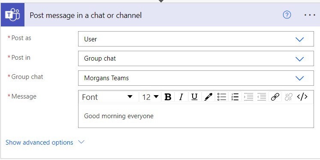Screen dimensions: 320x160
Task: Expand the Post in dropdown arrow
Action: point(299,59)
